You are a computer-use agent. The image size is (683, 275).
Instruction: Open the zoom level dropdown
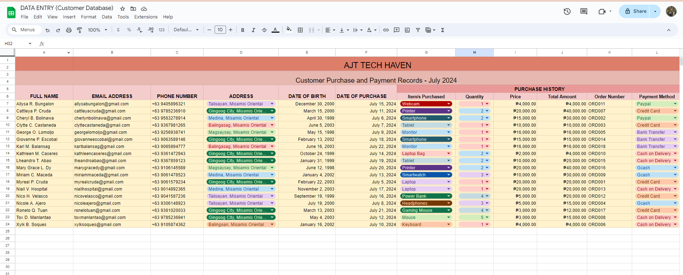(x=98, y=30)
